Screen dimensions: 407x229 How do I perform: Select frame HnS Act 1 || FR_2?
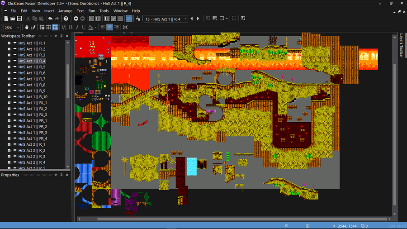33,127
